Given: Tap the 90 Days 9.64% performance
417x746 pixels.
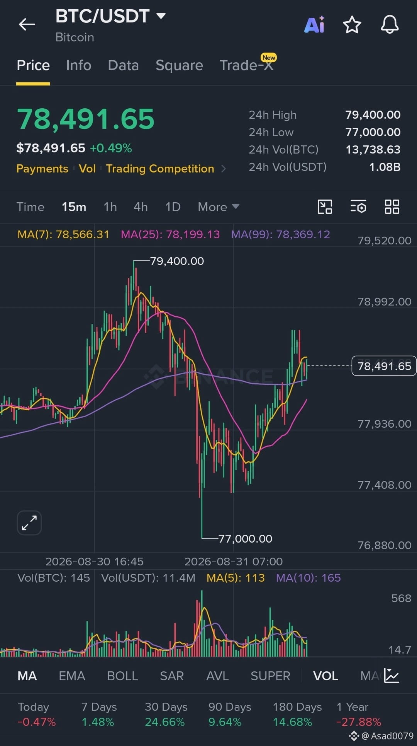Looking at the screenshot, I should (x=230, y=714).
